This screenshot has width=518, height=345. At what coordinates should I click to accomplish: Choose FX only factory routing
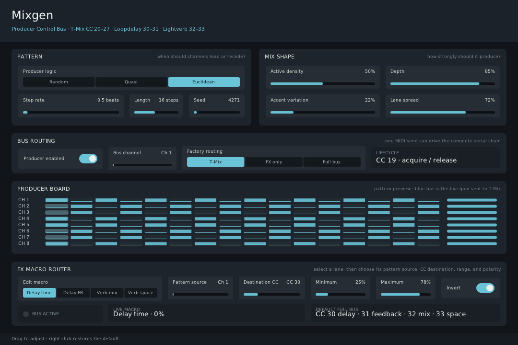[x=274, y=162]
